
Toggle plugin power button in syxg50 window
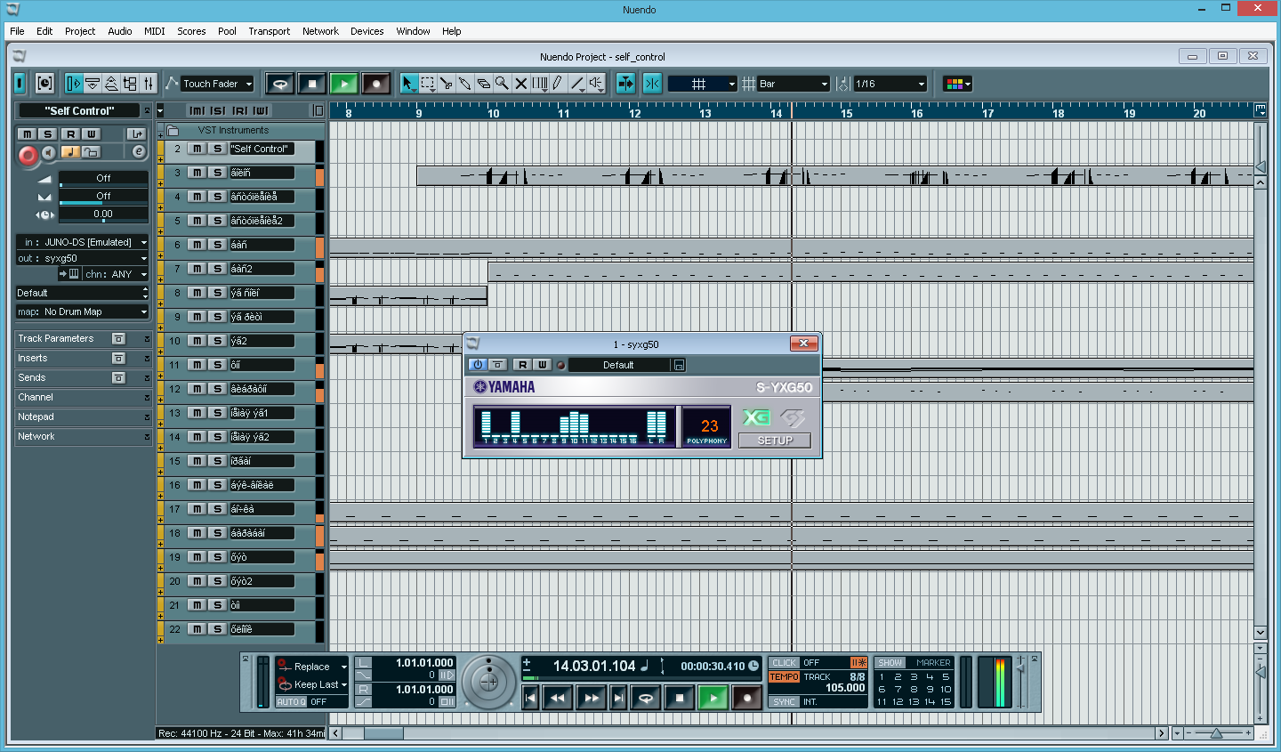(478, 365)
